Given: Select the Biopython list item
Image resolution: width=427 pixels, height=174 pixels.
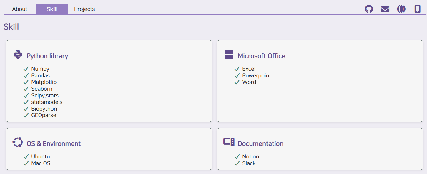Looking at the screenshot, I should click(x=44, y=109).
